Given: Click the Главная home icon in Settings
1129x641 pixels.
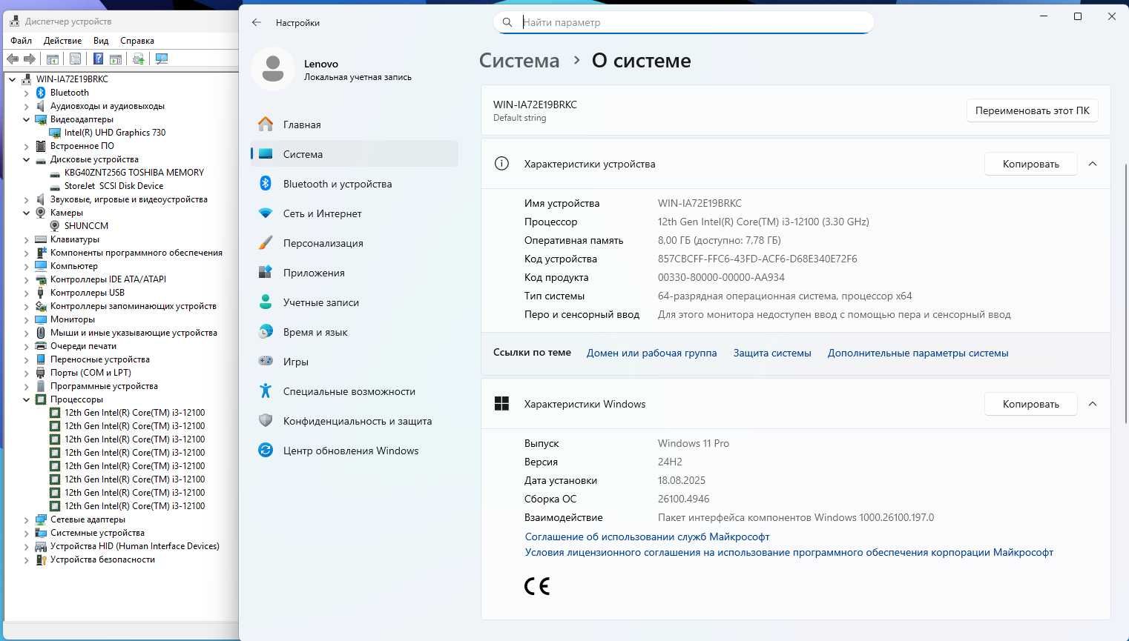Looking at the screenshot, I should [266, 124].
